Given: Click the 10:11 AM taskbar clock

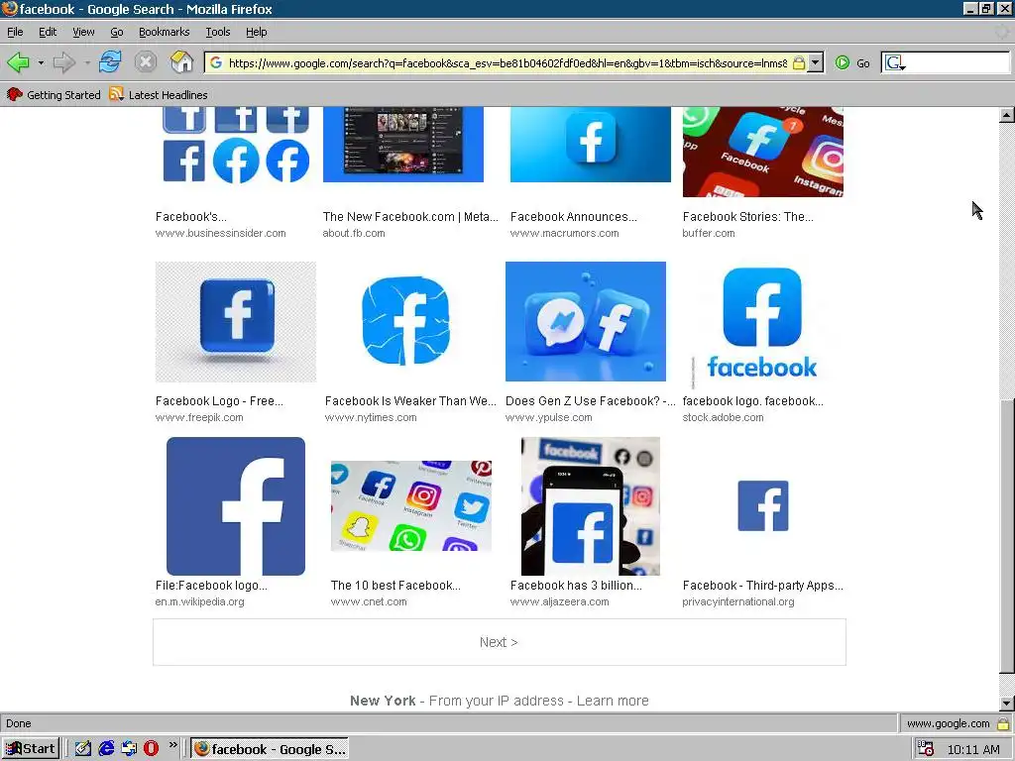Looking at the screenshot, I should [x=973, y=749].
